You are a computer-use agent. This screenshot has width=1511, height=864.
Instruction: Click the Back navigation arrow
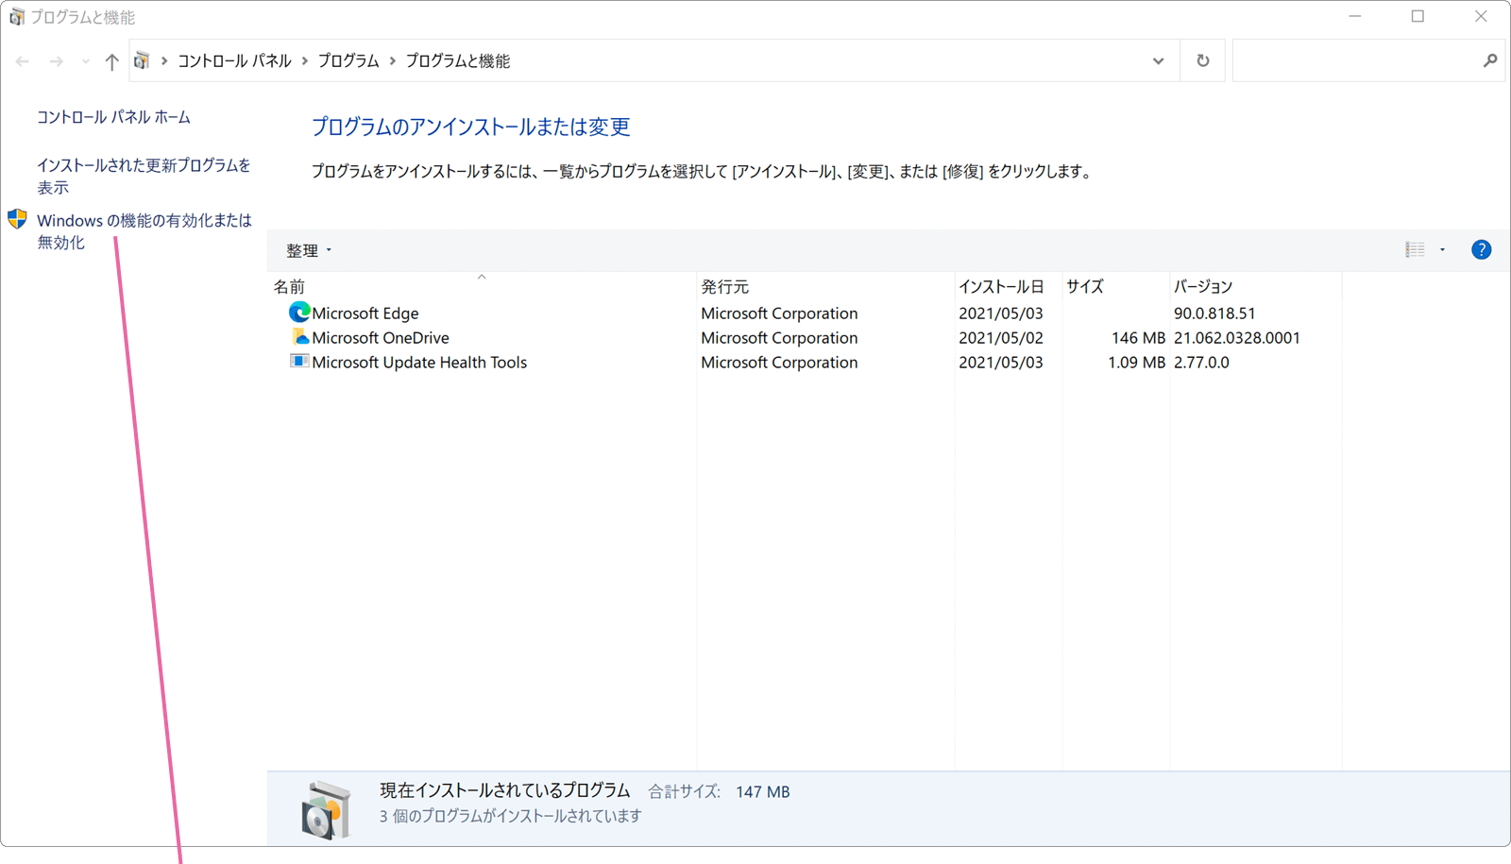[23, 61]
